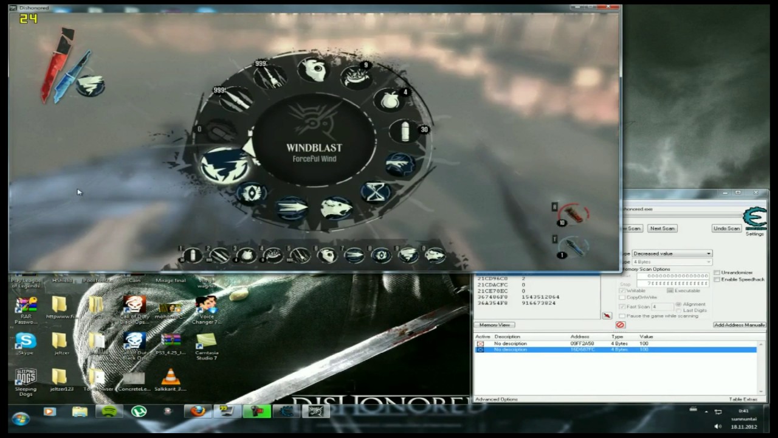Choose the Heart item on the wheel
Viewport: 778px width, 438px height.
tap(315, 70)
